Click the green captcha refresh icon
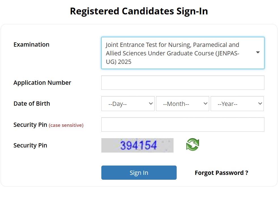The width and height of the screenshot is (278, 202). pos(193,144)
